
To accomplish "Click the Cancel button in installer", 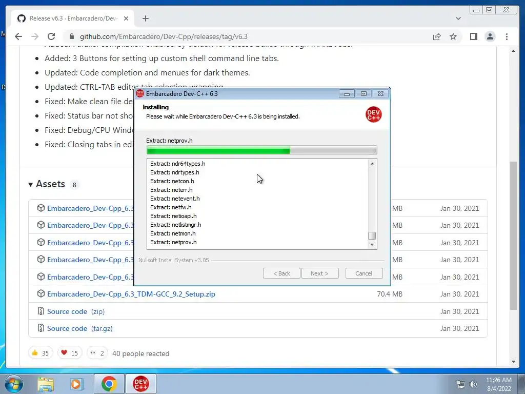I will click(x=364, y=273).
